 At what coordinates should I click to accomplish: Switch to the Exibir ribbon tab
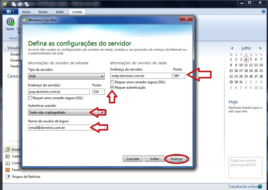point(60,12)
